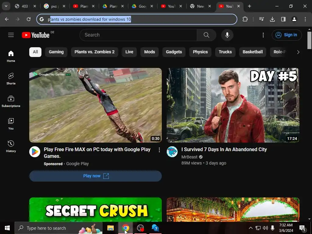Image resolution: width=312 pixels, height=234 pixels.
Task: Open options for Free Fire MAX ad
Action: click(x=159, y=150)
